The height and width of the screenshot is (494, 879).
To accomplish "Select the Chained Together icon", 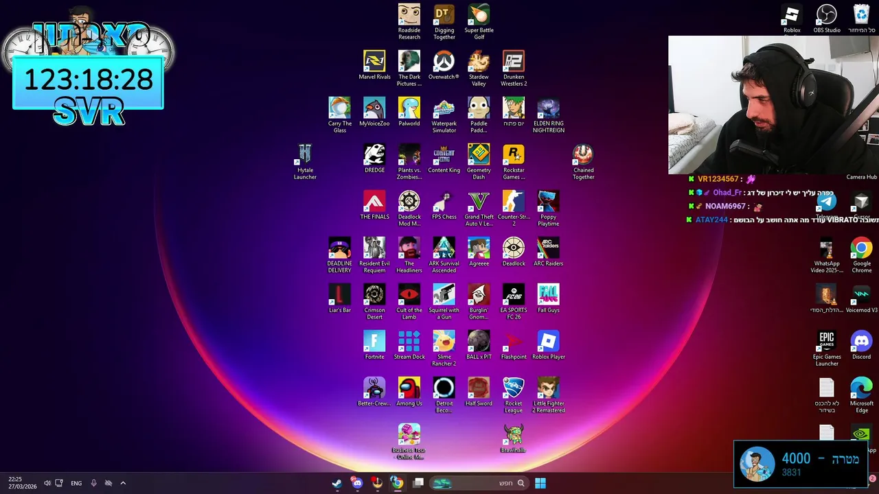I will coord(583,162).
